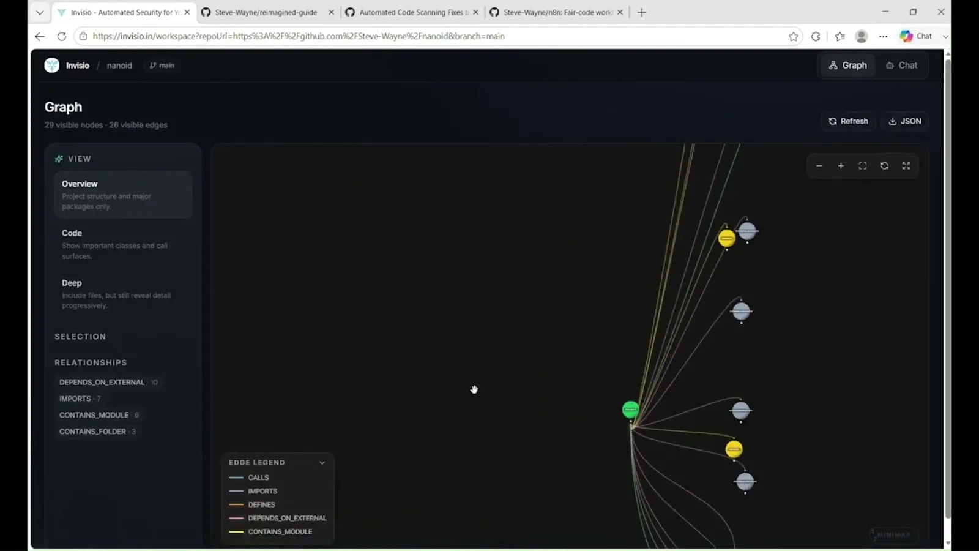Download graph as JSON
The image size is (979, 551).
coord(904,121)
